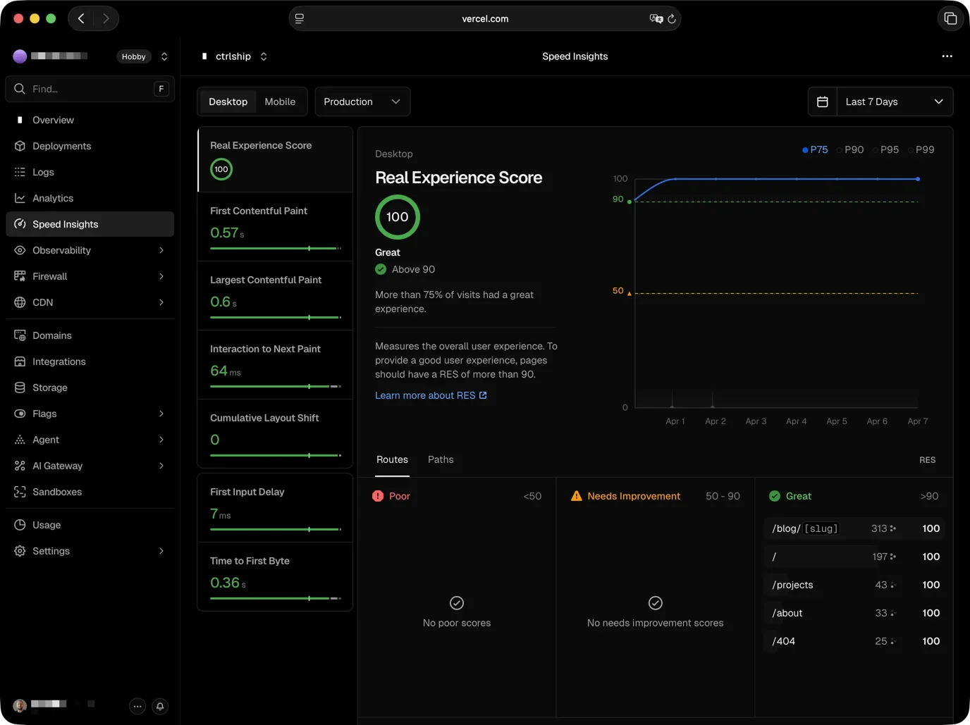Open the AI Gateway section
The width and height of the screenshot is (970, 725).
(x=57, y=466)
